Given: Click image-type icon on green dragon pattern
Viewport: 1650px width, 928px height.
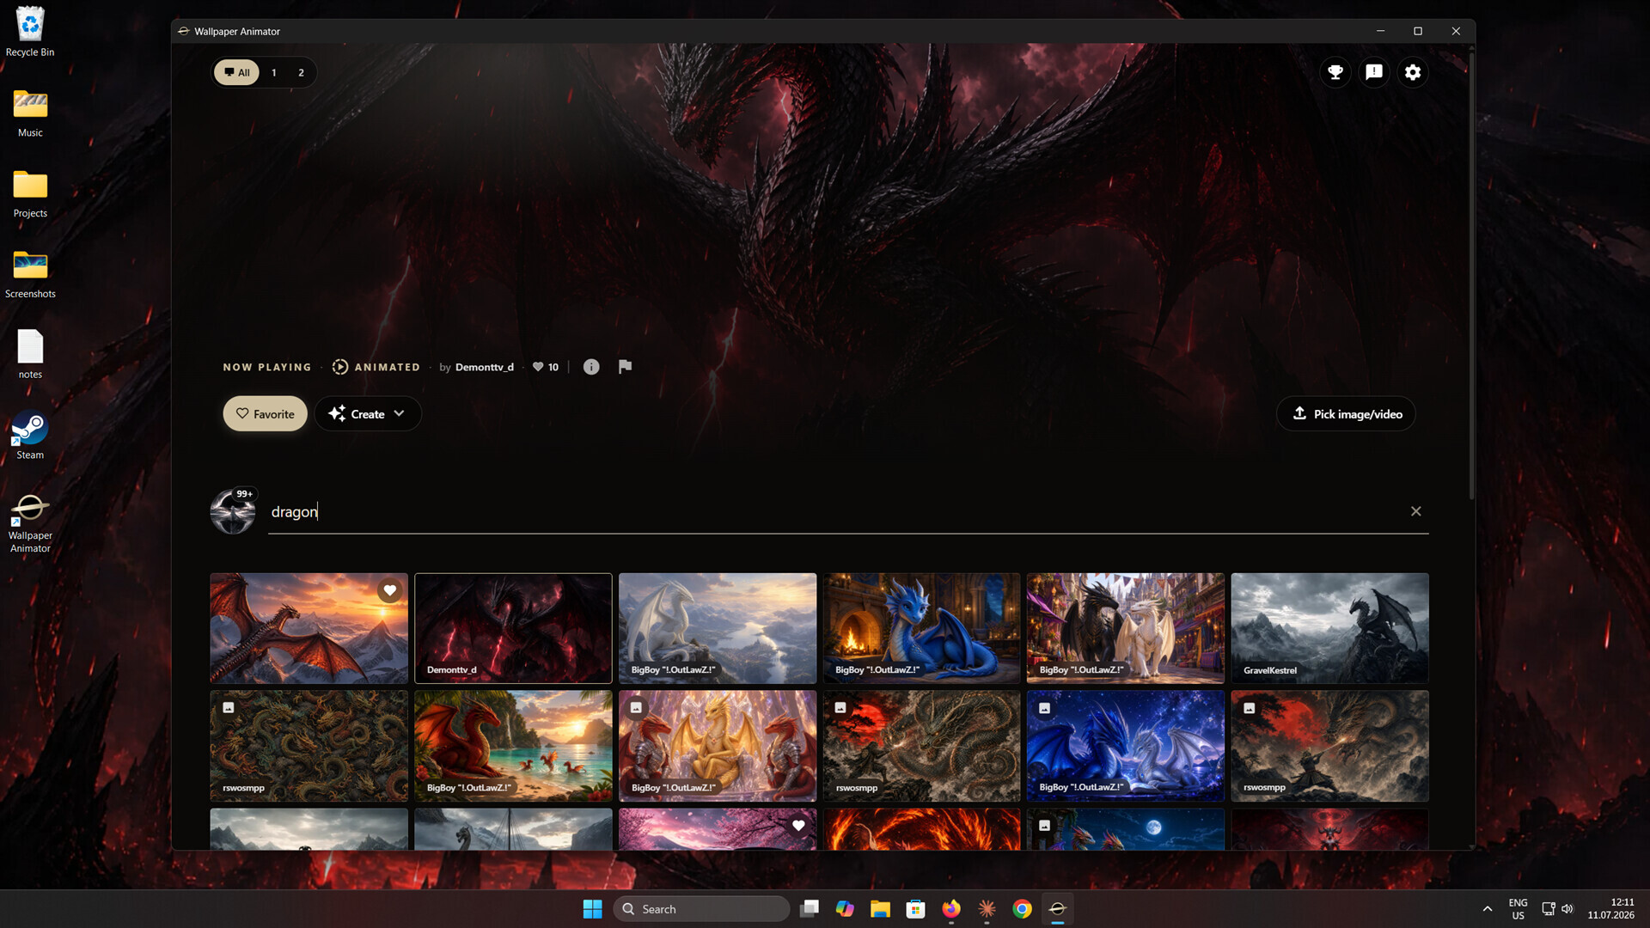Looking at the screenshot, I should [x=229, y=708].
